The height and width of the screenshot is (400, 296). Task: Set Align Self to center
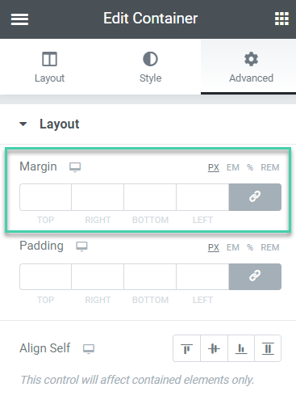coord(214,348)
